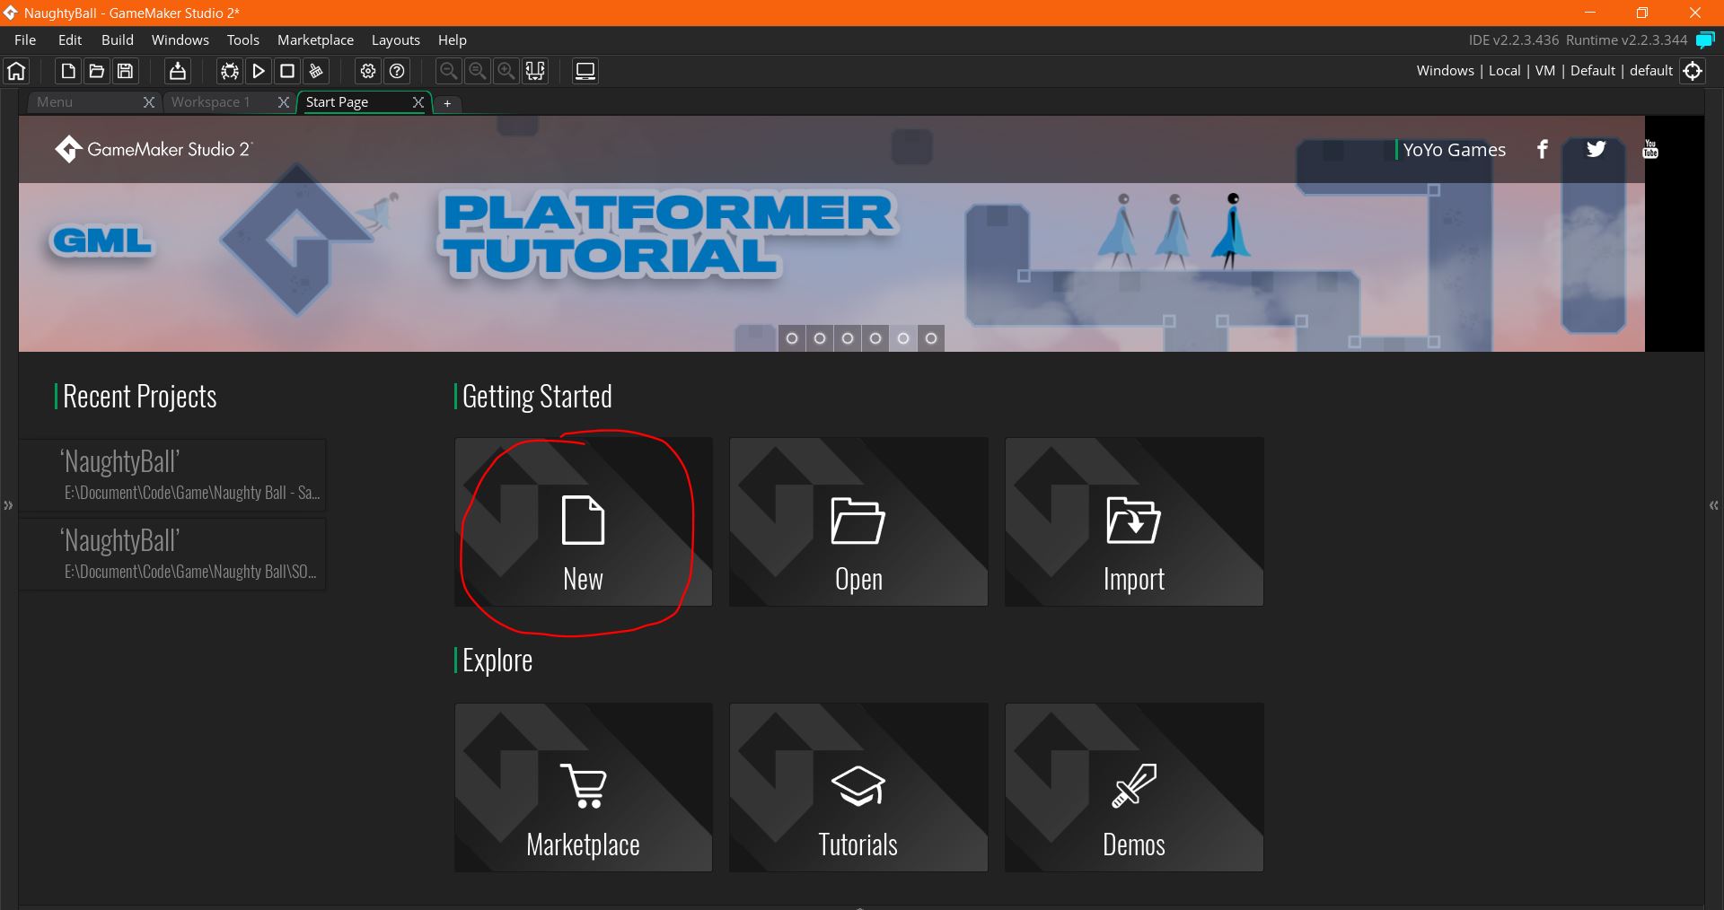Stop the running game
Image resolution: width=1724 pixels, height=910 pixels.
coord(286,71)
